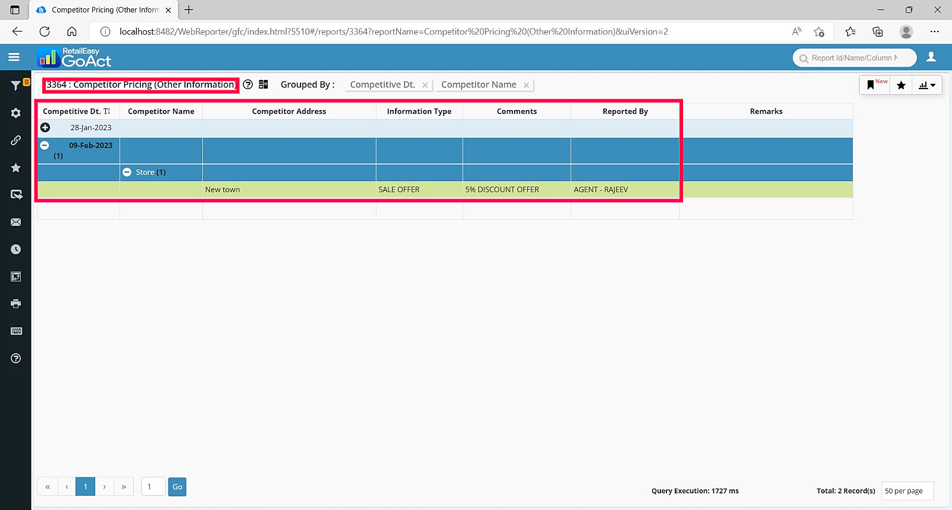Open the hamburger menu in GoAct header
Screen dimensions: 952x510
(x=14, y=57)
